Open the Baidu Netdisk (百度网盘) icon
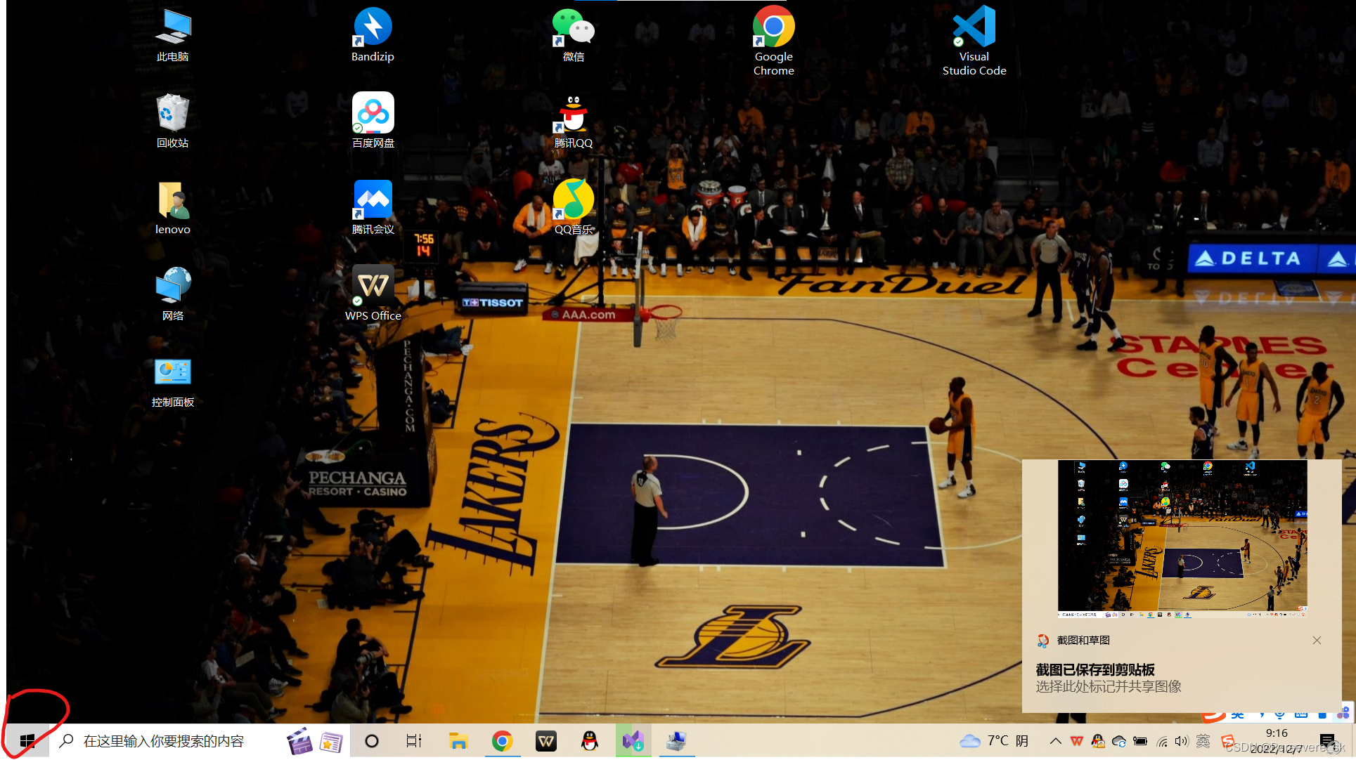This screenshot has height=760, width=1356. pyautogui.click(x=373, y=114)
